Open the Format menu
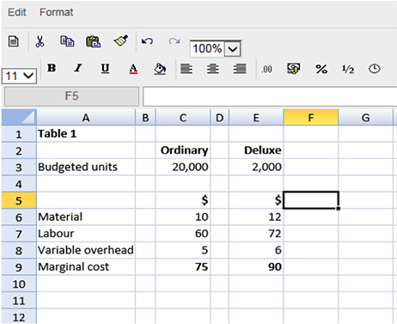The image size is (397, 324). click(56, 12)
